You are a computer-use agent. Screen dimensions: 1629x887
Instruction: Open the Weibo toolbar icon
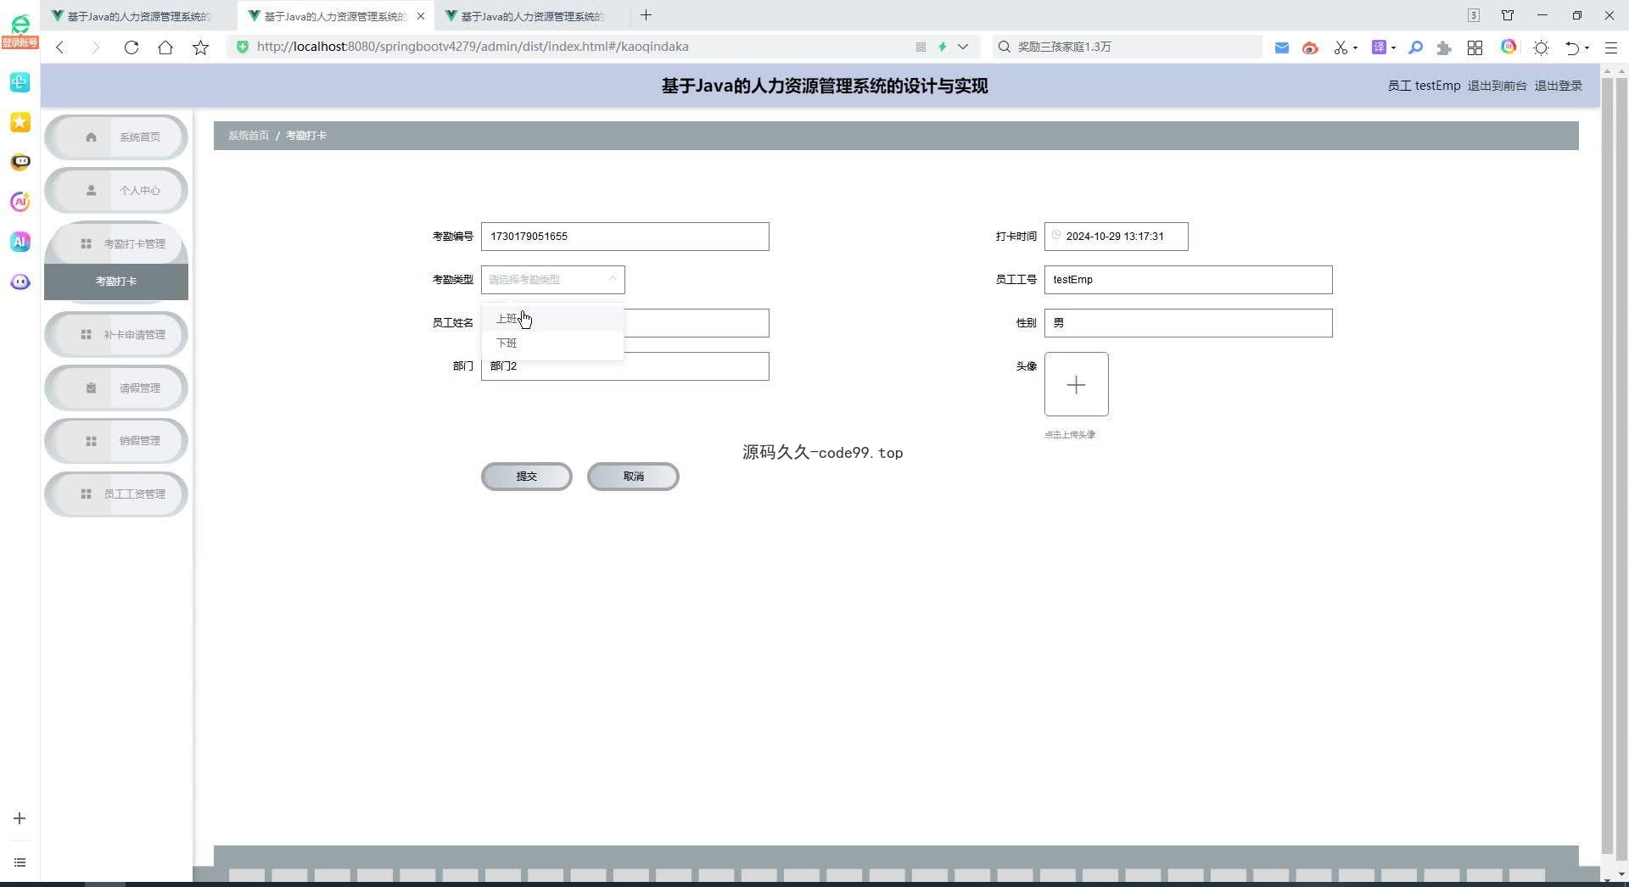pyautogui.click(x=1310, y=47)
